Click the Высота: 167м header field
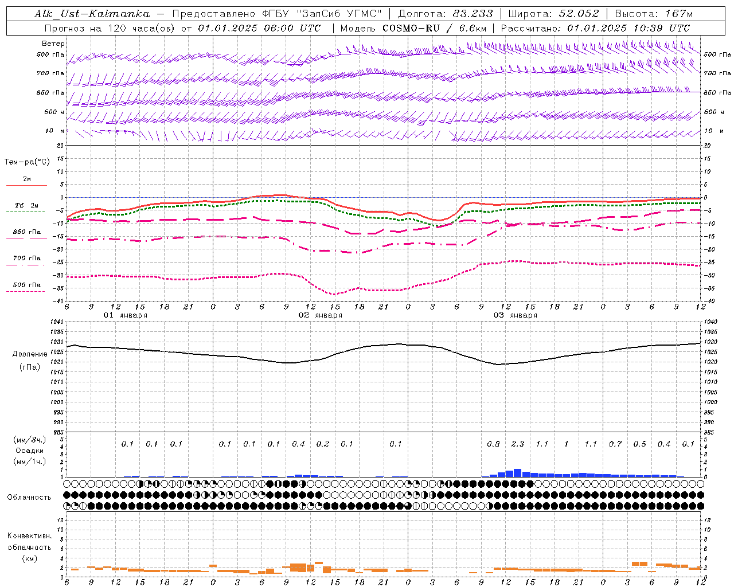This screenshot has height=587, width=734. (x=654, y=14)
